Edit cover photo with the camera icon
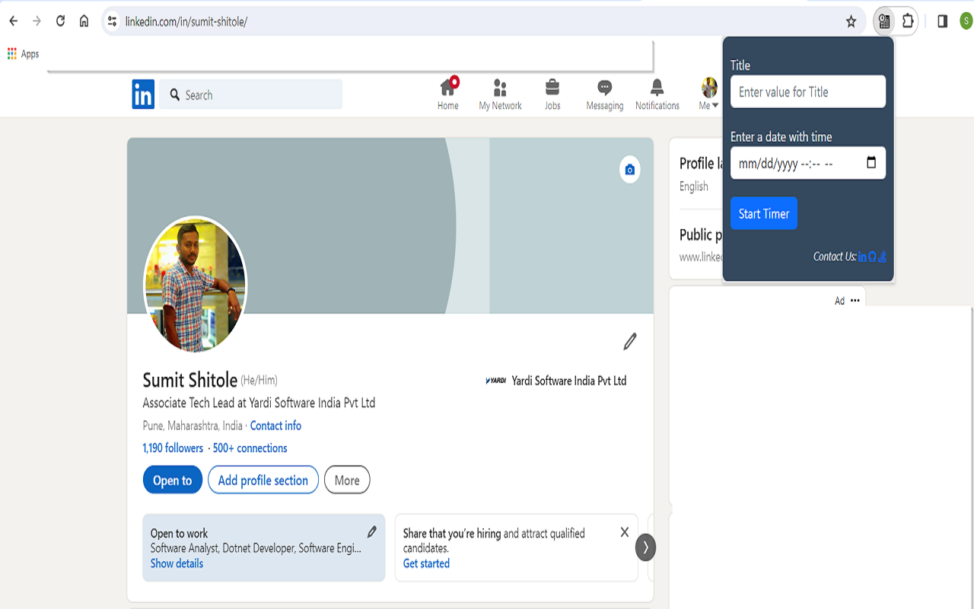This screenshot has height=609, width=974. (630, 170)
